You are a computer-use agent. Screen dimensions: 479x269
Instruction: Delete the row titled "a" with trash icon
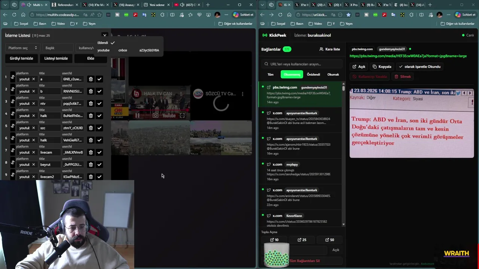91,79
